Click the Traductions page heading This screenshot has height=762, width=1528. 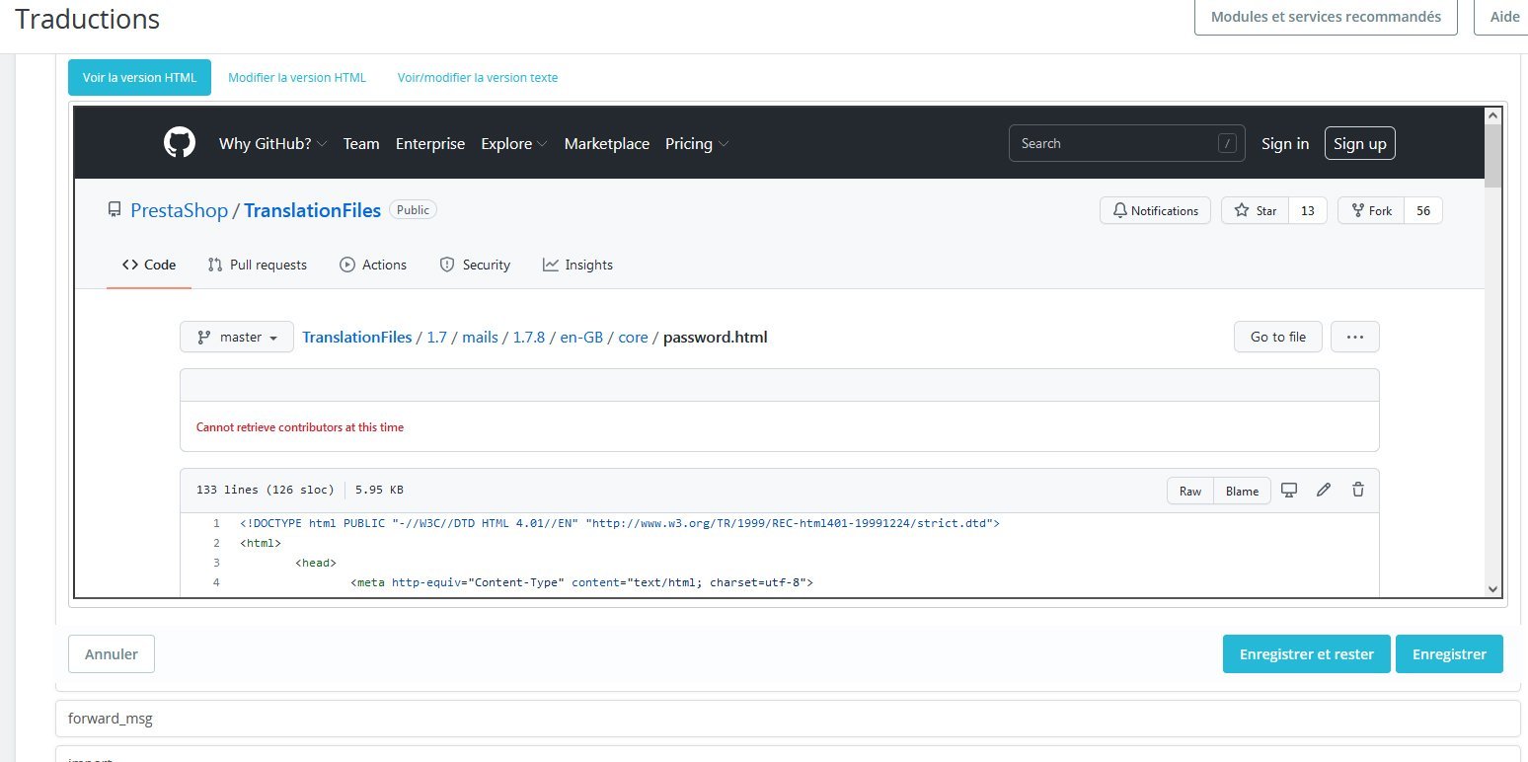click(x=87, y=19)
